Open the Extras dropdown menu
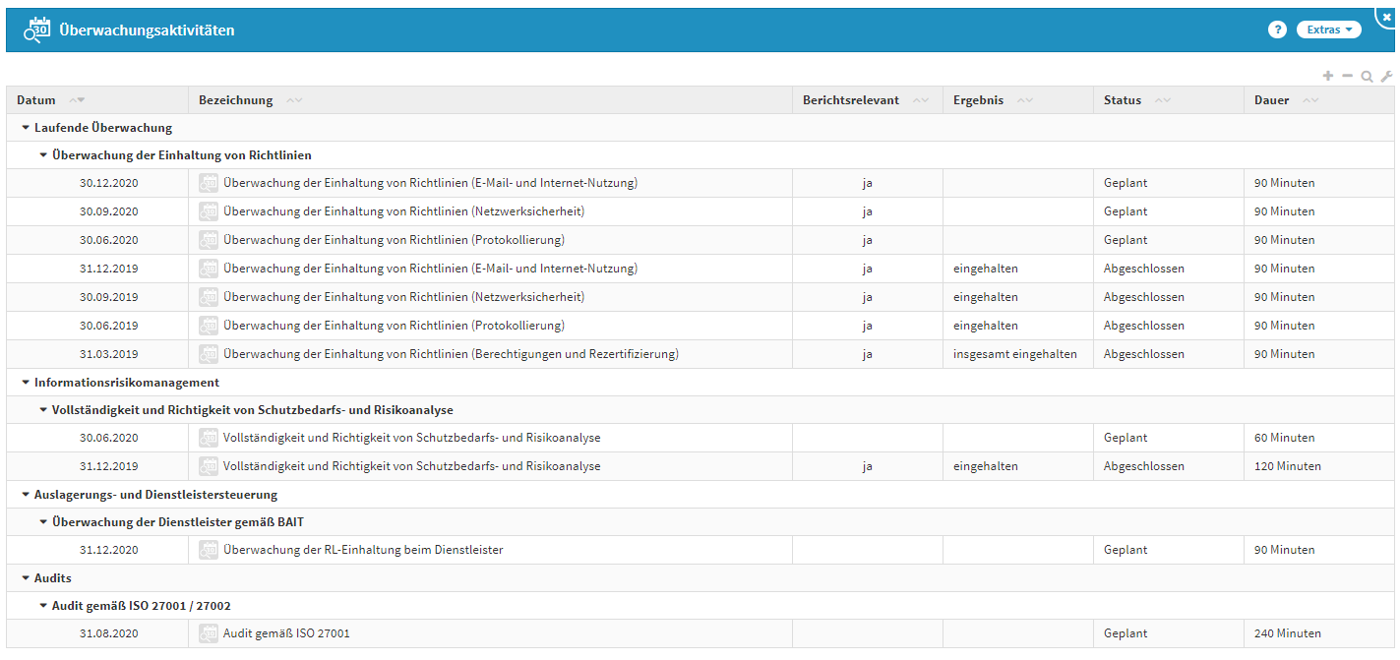Image resolution: width=1400 pixels, height=660 pixels. click(1329, 30)
